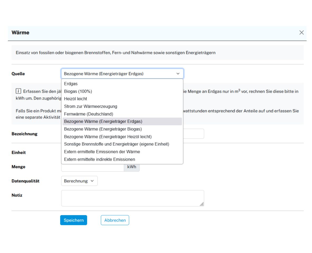The height and width of the screenshot is (253, 312).
Task: Click into the Notiz text area
Action: pos(132,198)
